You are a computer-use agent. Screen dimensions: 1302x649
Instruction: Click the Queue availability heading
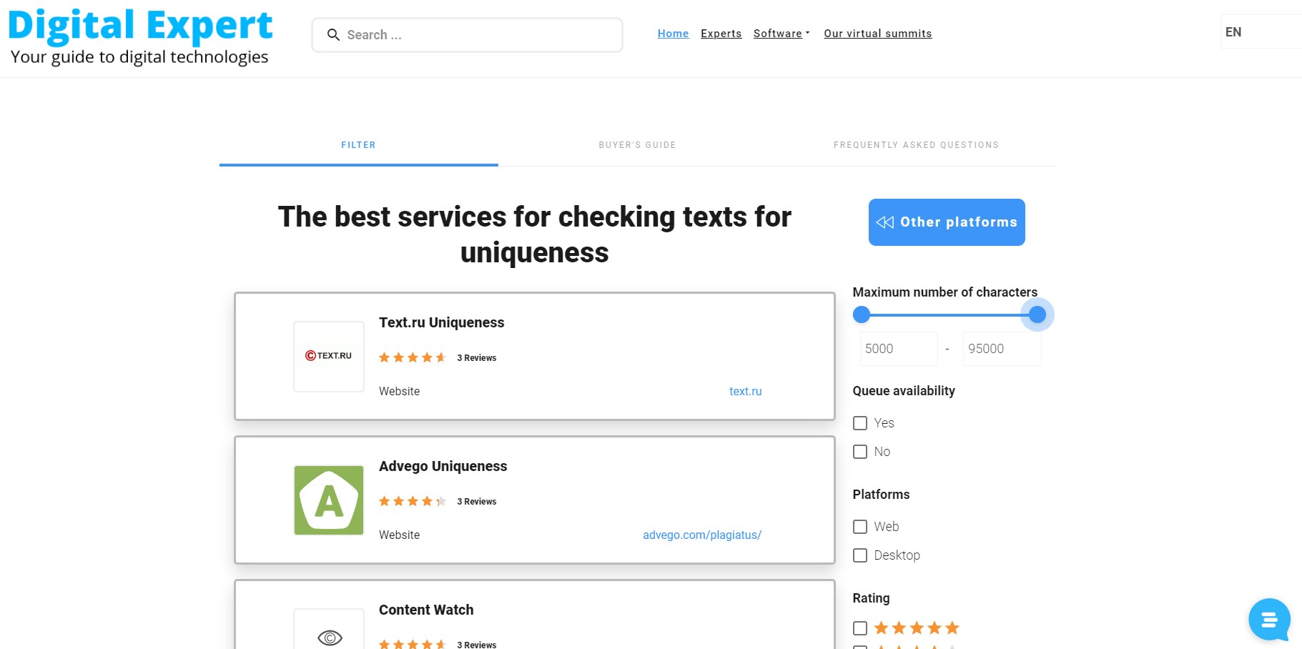[x=904, y=391]
